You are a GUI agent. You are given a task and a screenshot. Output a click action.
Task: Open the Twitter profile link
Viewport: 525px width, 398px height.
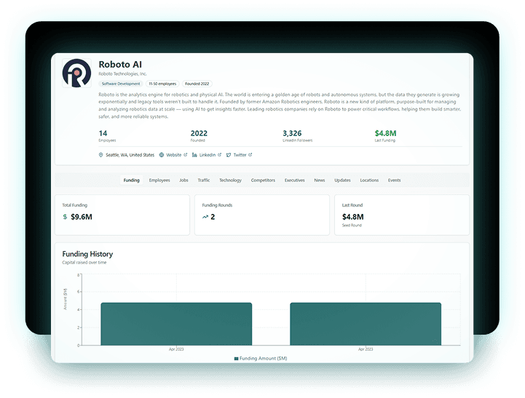(240, 155)
